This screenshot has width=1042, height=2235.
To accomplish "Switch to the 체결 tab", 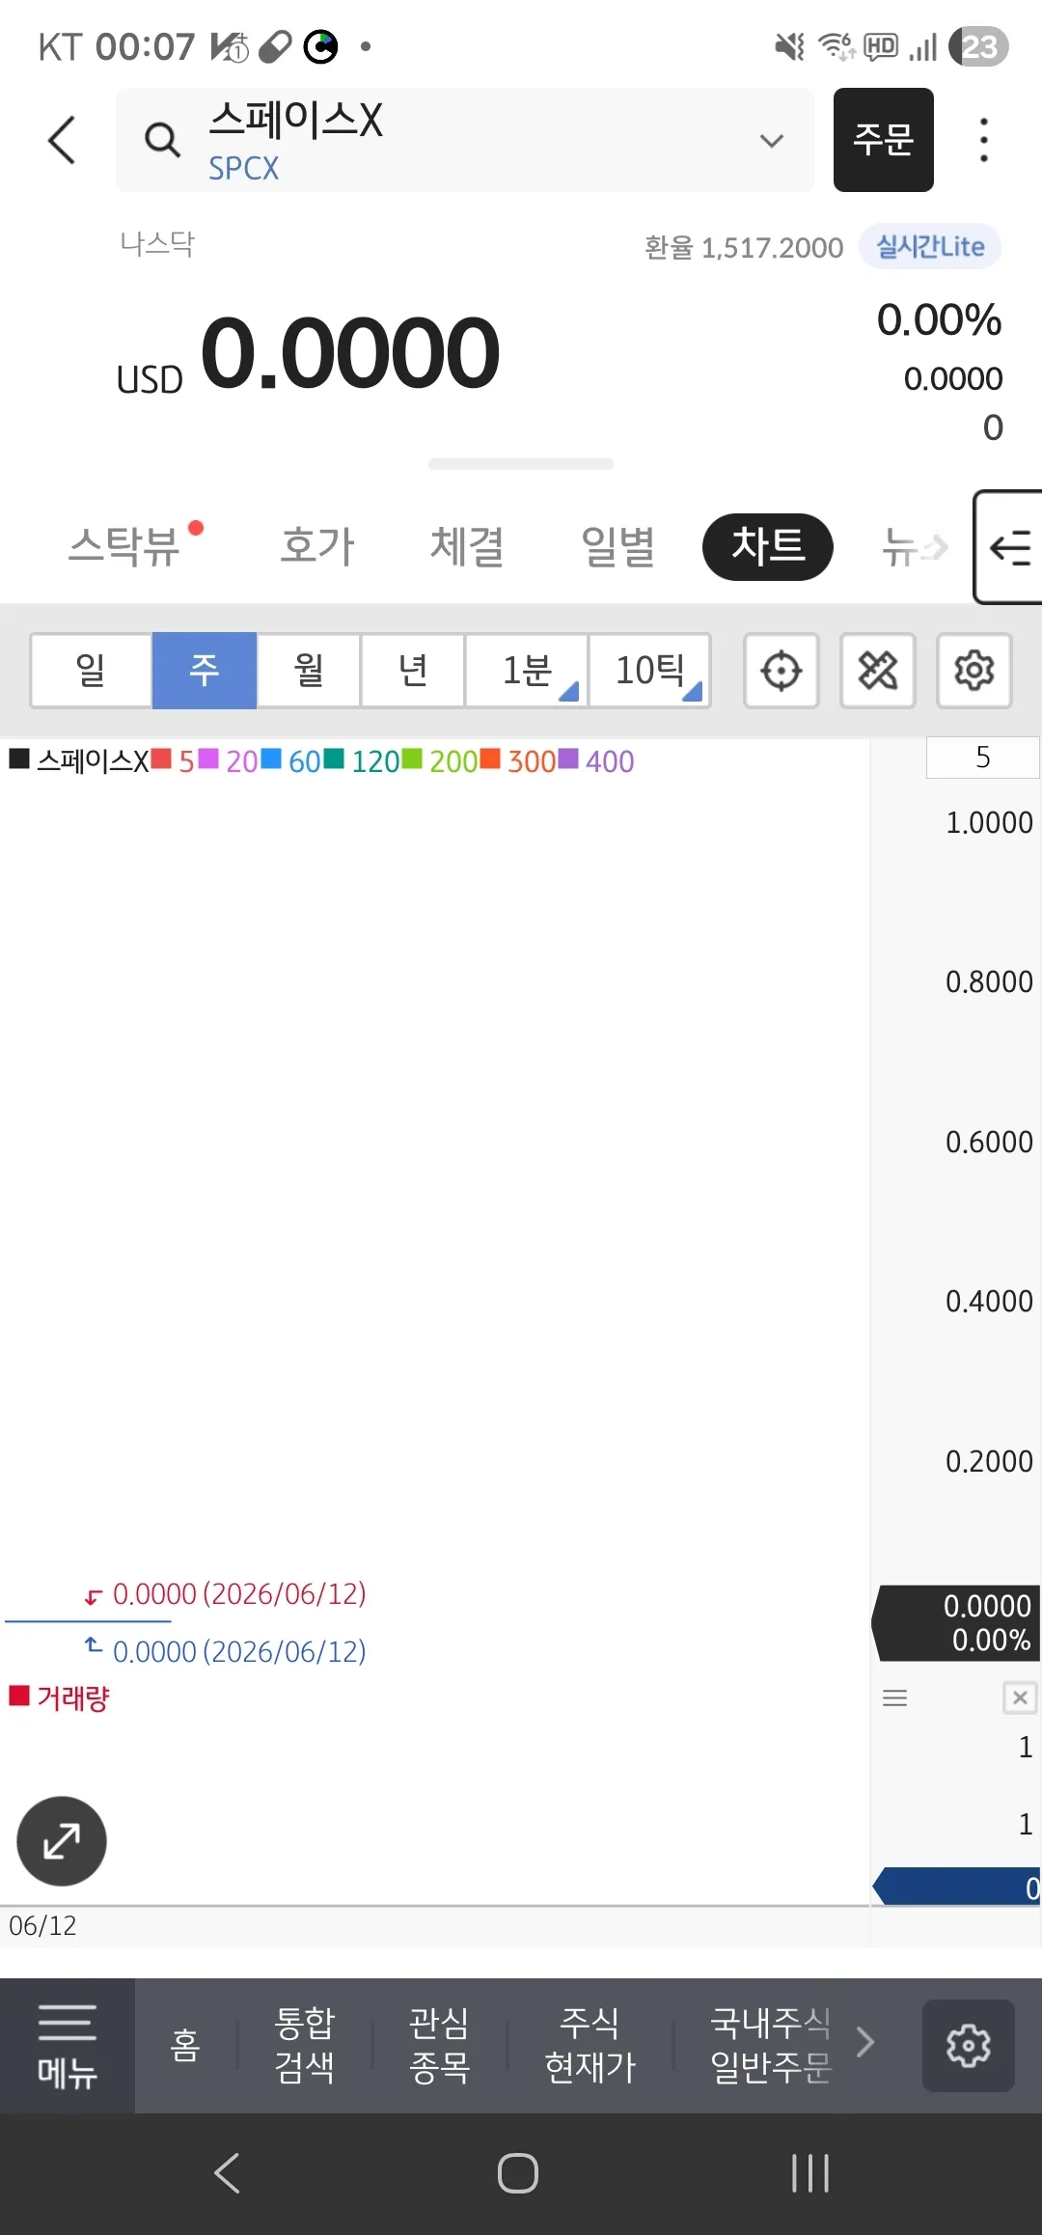I will [468, 546].
